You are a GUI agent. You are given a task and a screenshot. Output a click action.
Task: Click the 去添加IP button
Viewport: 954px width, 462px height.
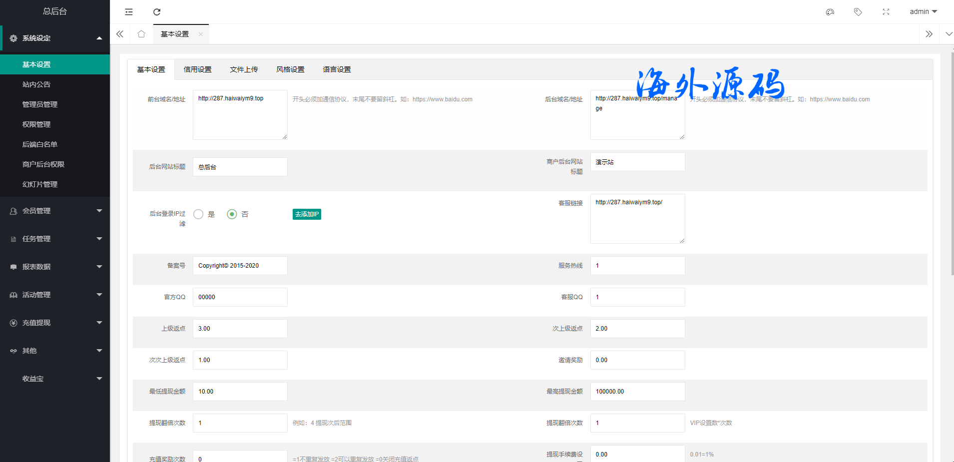[x=307, y=214]
